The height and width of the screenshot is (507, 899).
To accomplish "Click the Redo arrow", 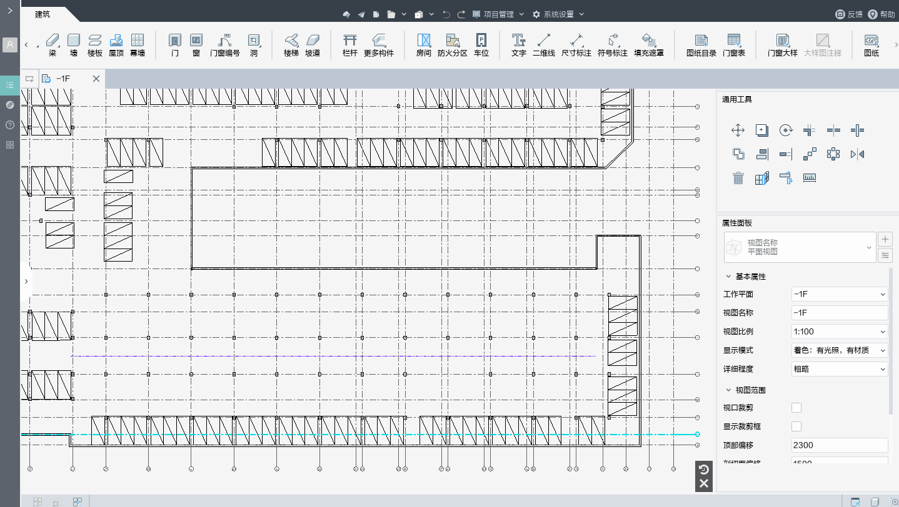I will (x=461, y=14).
